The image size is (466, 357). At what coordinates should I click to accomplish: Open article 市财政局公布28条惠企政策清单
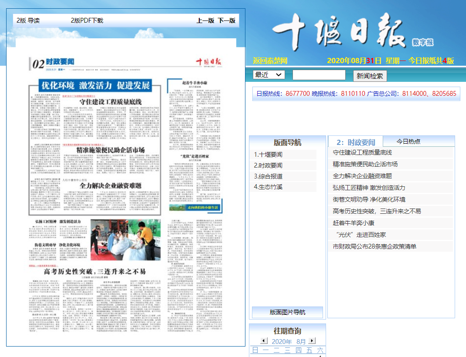pyautogui.click(x=374, y=246)
